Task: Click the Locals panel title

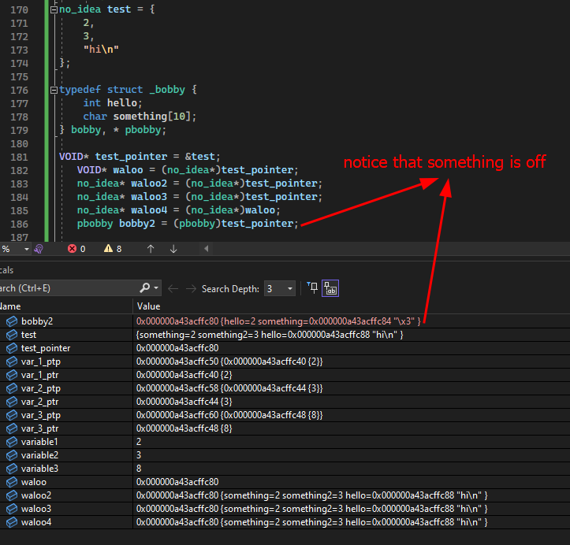Action: click(x=6, y=270)
